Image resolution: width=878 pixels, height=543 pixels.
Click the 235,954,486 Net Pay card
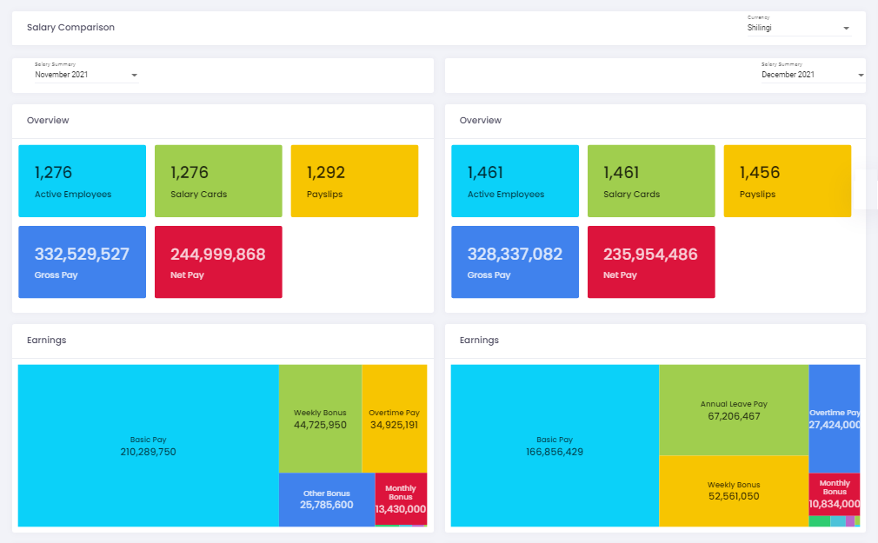click(x=651, y=262)
